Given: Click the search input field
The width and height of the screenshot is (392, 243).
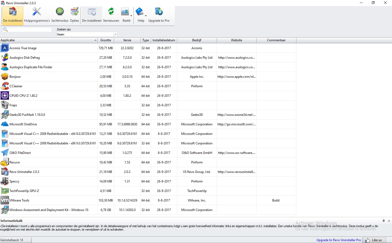Looking at the screenshot, I should coord(30,30).
